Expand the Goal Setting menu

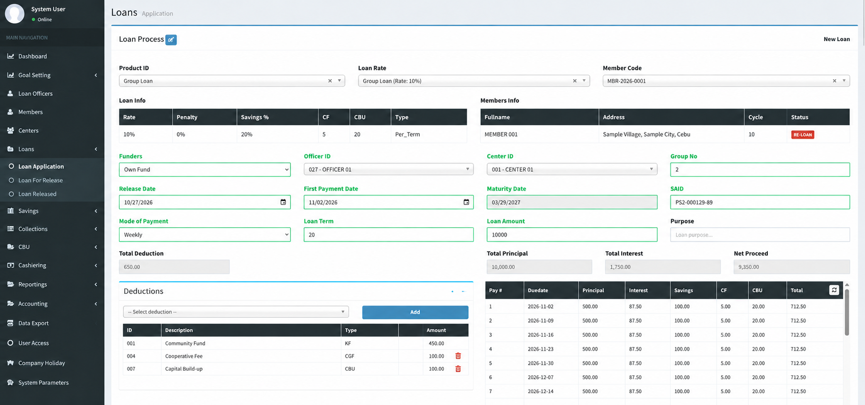click(x=52, y=75)
